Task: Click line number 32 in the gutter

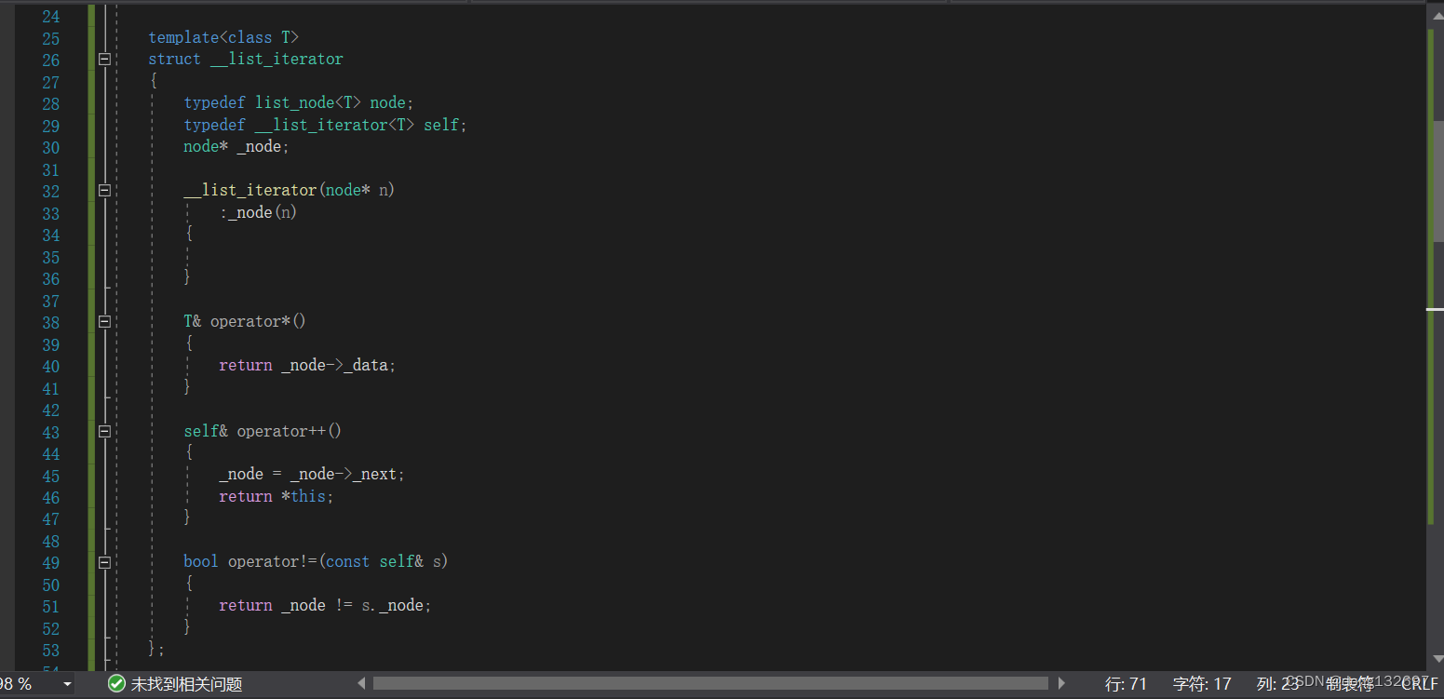Action: pyautogui.click(x=50, y=191)
